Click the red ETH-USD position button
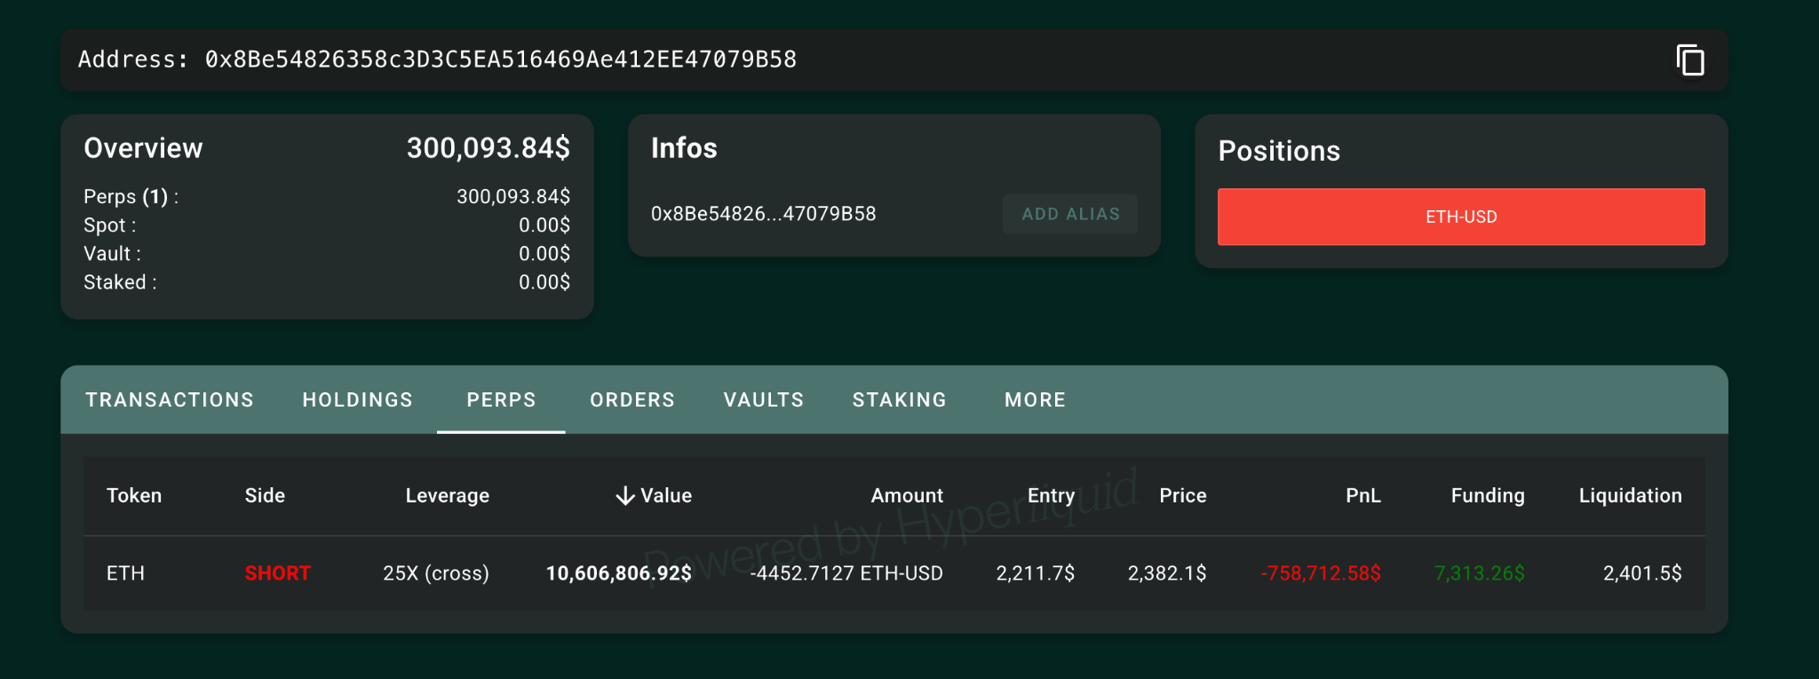Screen dimensions: 1819x679 click(1460, 217)
